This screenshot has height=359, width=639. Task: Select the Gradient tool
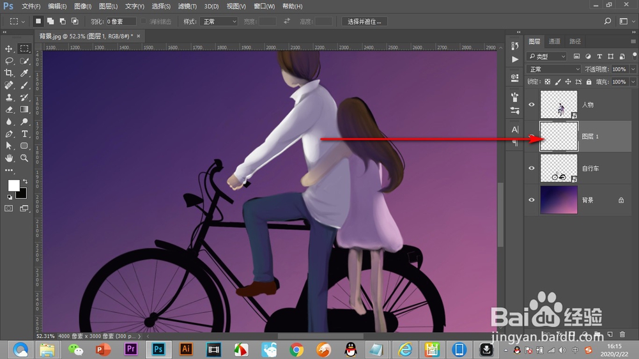click(24, 110)
